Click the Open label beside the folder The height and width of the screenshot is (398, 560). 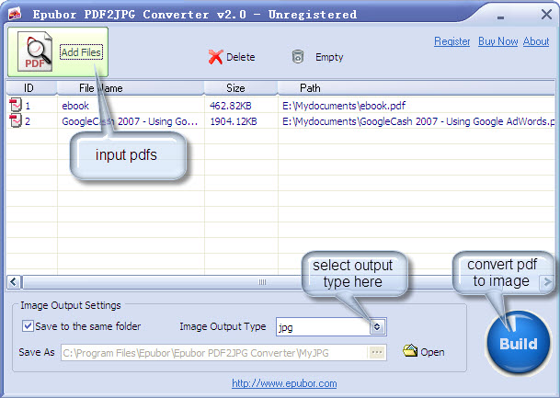click(x=432, y=352)
